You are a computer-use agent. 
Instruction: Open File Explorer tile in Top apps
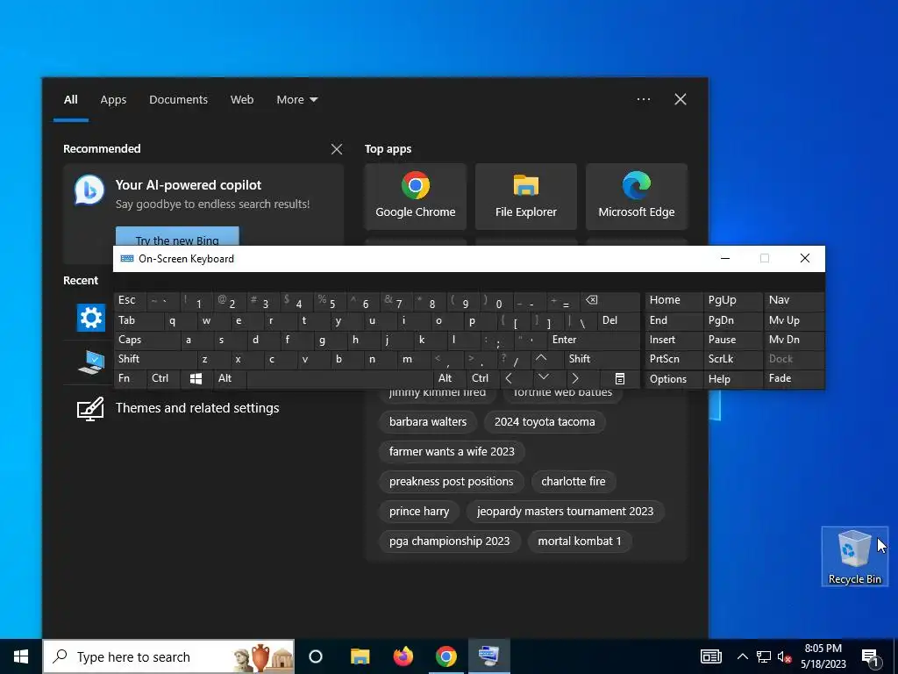526,196
